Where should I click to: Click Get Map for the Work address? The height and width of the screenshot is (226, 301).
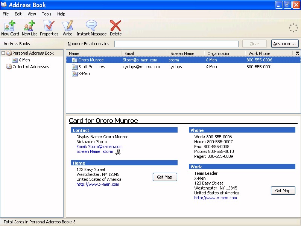(283, 191)
